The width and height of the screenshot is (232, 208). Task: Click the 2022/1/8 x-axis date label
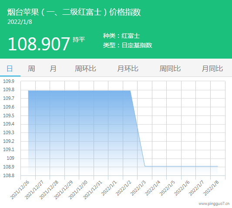pyautogui.click(x=211, y=188)
